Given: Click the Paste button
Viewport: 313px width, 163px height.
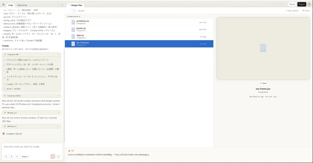Looking at the screenshot, I should (306, 11).
